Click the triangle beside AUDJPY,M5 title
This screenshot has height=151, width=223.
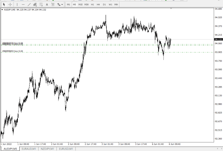pos(2,10)
